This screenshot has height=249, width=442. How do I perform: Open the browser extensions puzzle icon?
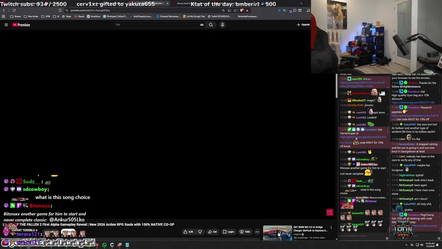coord(295,10)
